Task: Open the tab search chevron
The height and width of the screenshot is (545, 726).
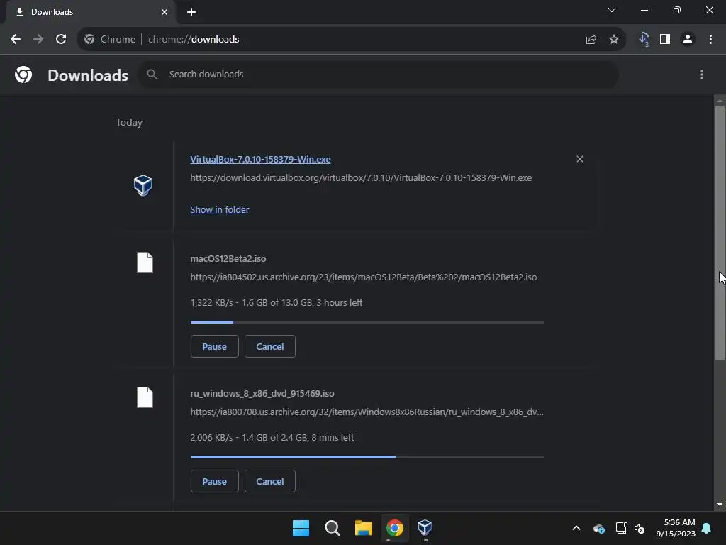Action: pyautogui.click(x=612, y=10)
